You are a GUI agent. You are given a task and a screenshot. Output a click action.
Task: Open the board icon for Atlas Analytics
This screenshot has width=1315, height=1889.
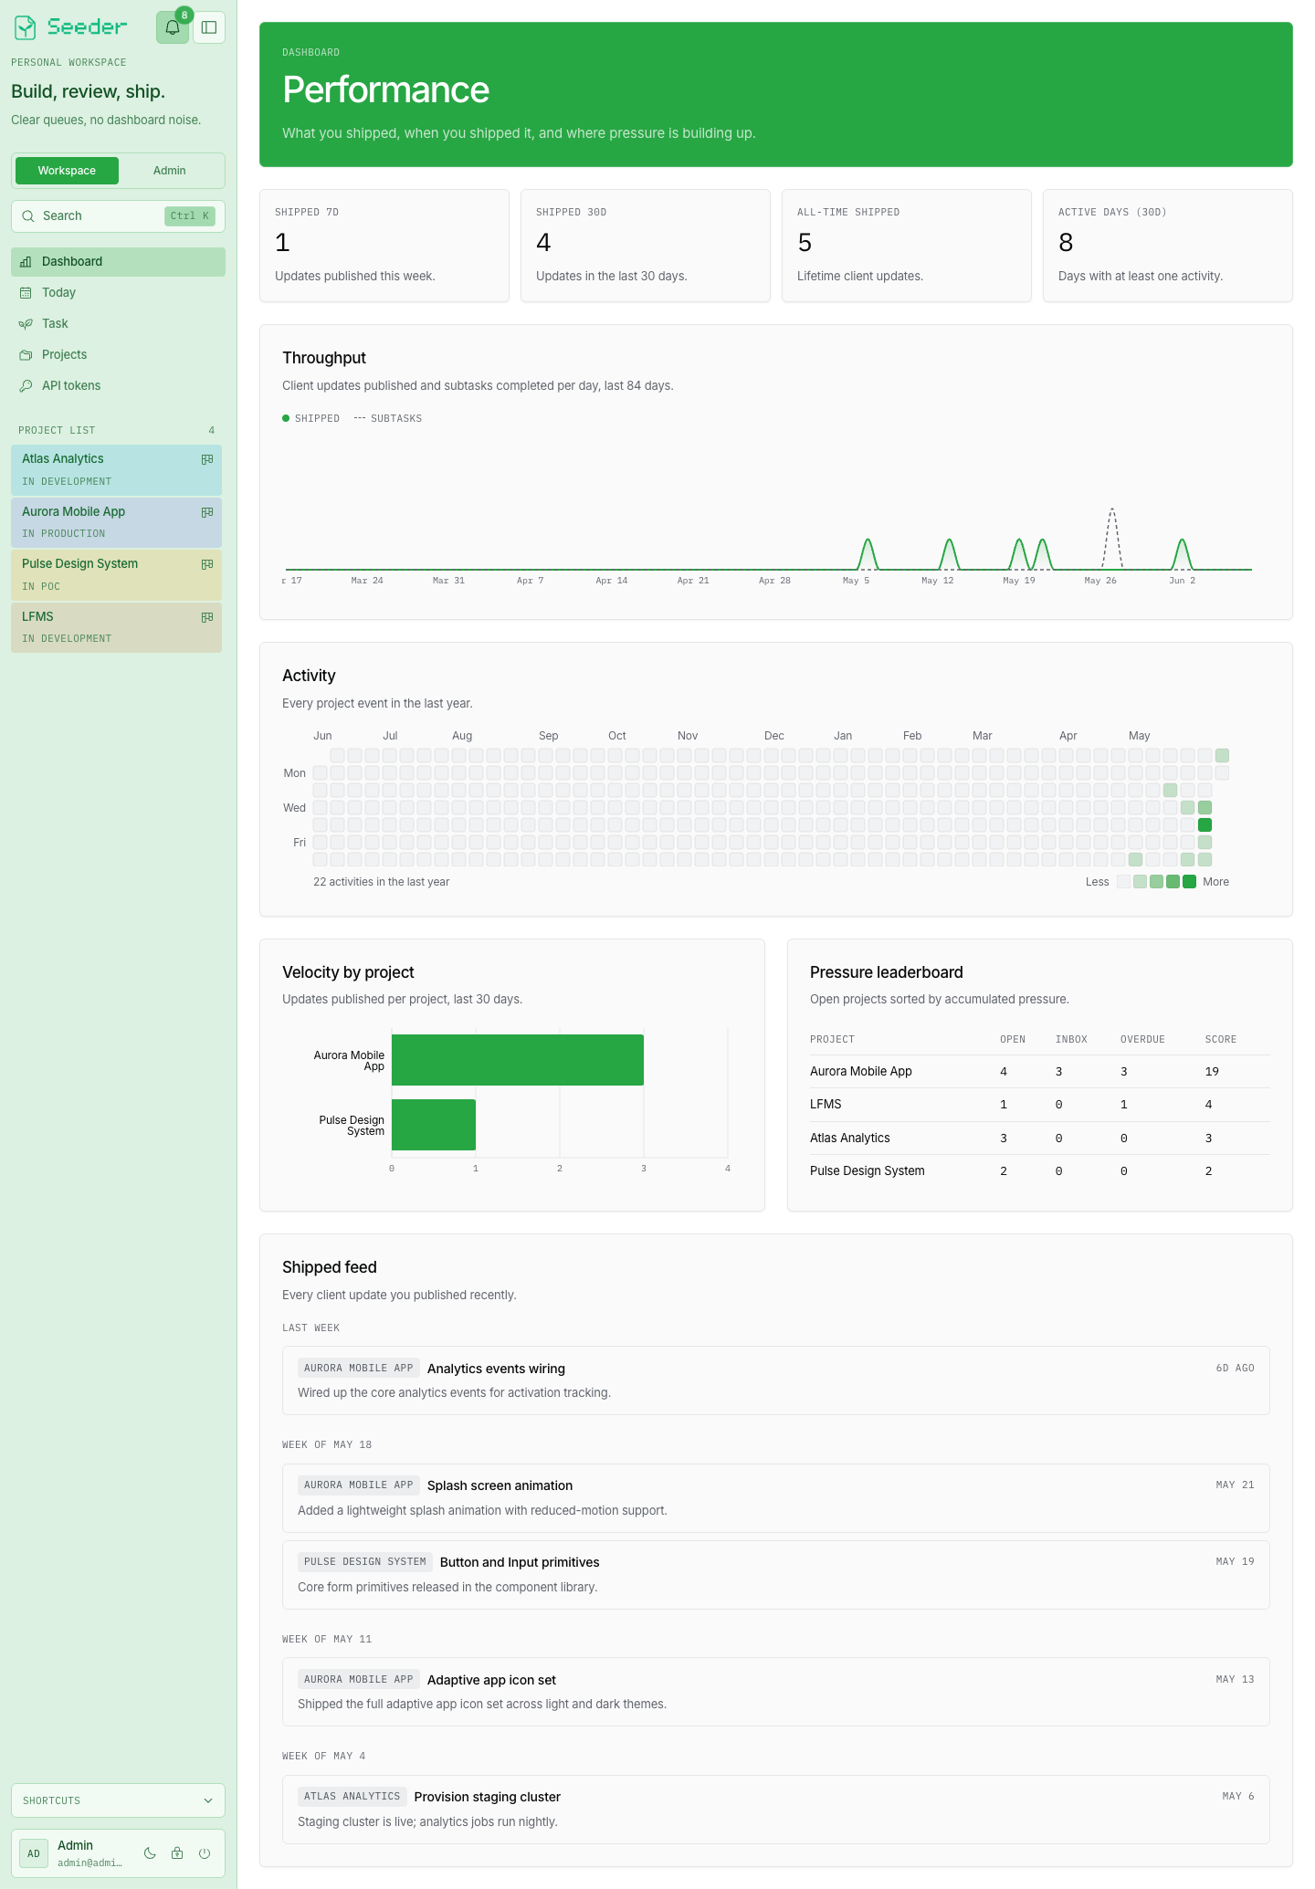click(x=207, y=459)
